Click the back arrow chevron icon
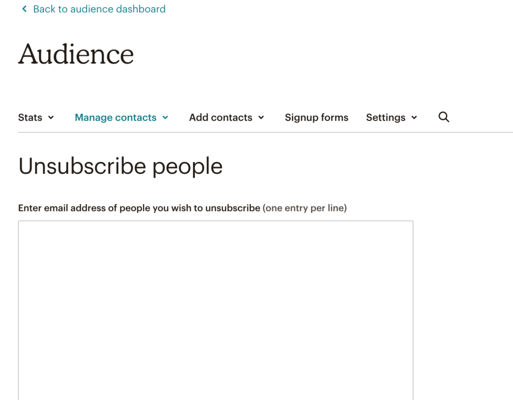 click(x=24, y=9)
